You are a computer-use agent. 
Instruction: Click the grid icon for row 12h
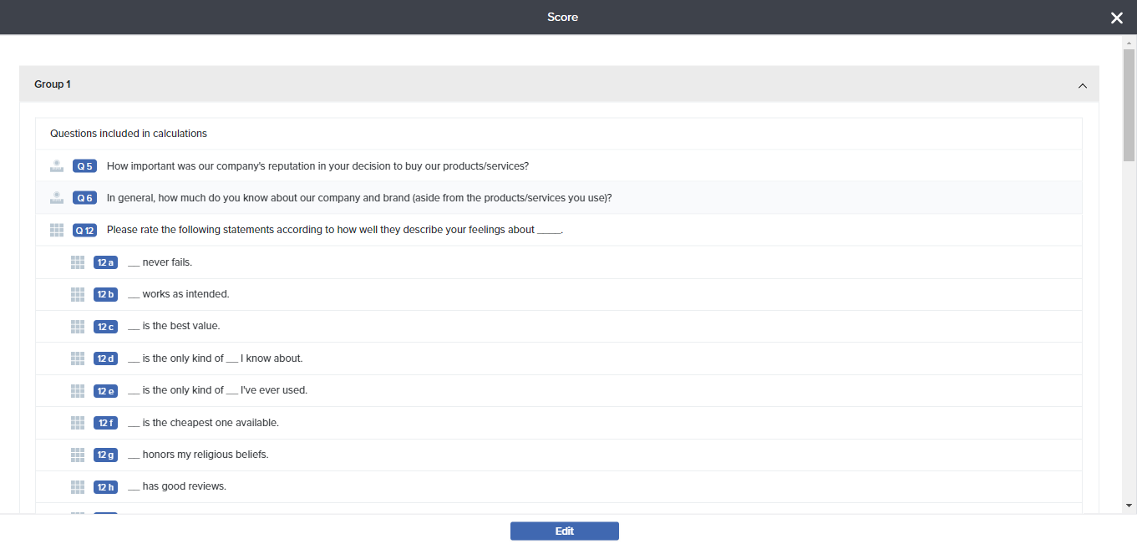coord(78,486)
